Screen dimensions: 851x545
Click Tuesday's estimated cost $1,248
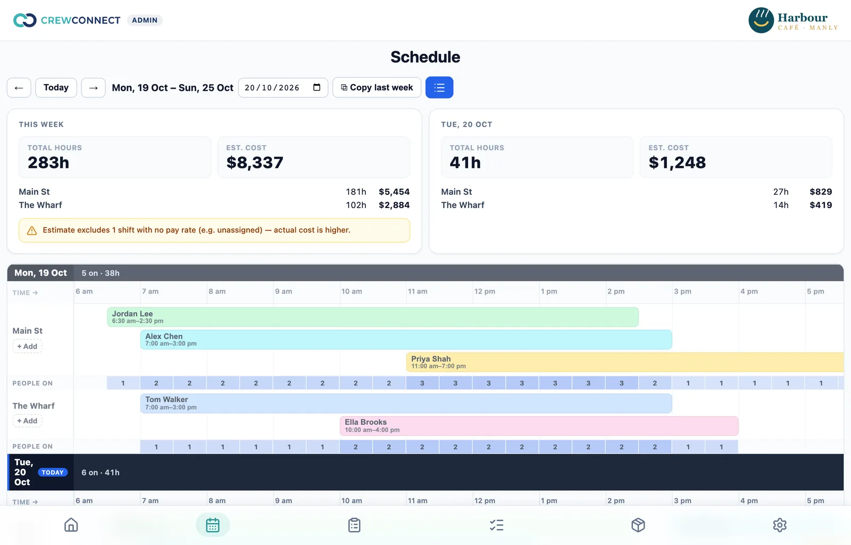tap(677, 163)
